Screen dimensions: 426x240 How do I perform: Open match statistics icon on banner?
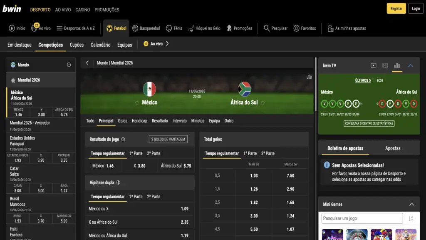click(309, 77)
